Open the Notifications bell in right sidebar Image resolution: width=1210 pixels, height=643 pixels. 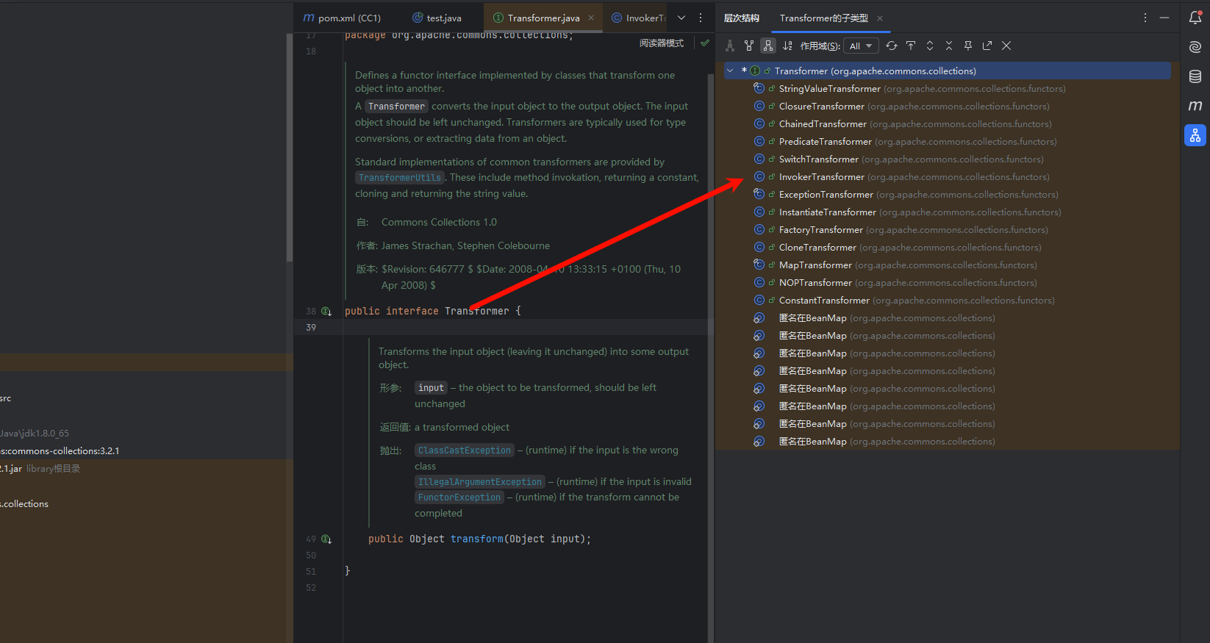coord(1195,18)
